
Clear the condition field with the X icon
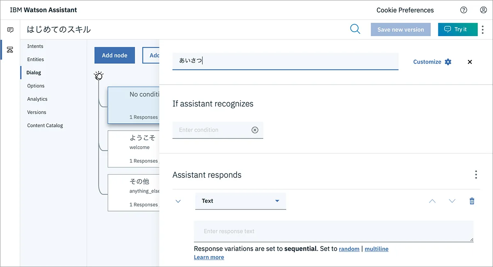tap(255, 130)
